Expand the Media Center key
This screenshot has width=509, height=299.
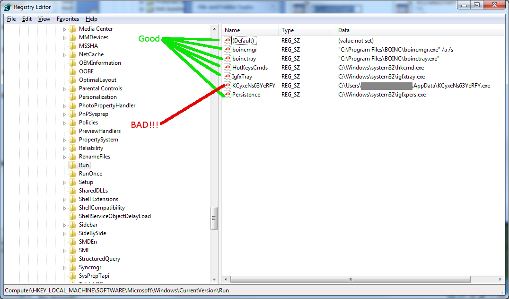point(65,29)
